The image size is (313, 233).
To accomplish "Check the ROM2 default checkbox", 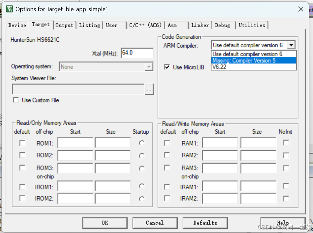I will tap(22, 155).
